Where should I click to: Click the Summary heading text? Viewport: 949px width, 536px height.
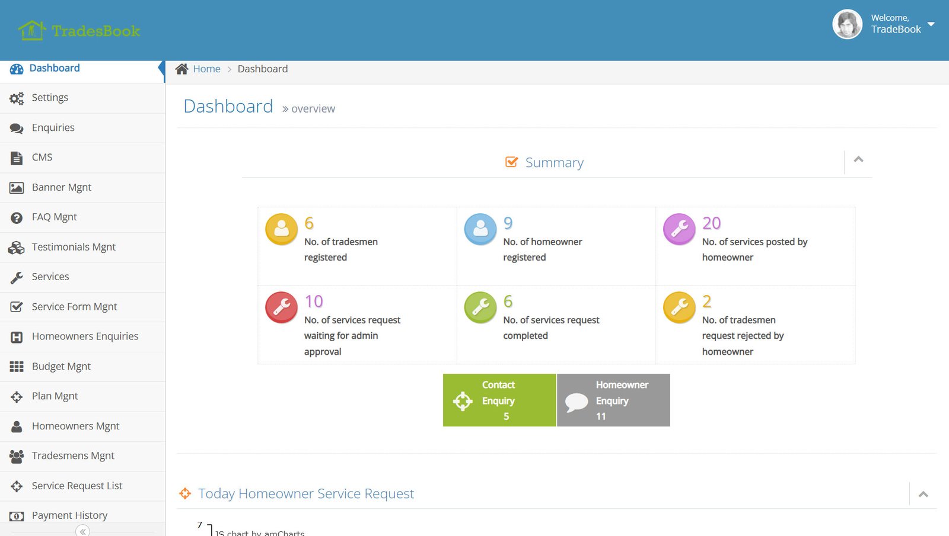click(x=555, y=162)
